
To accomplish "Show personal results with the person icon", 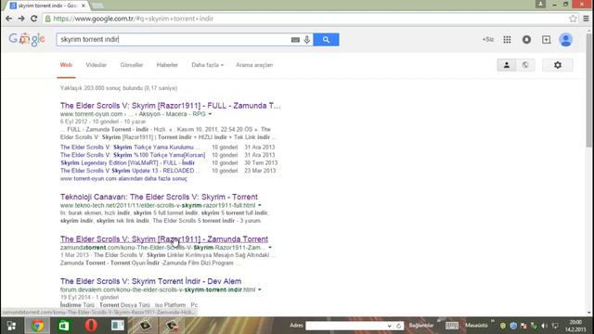I will pyautogui.click(x=507, y=65).
